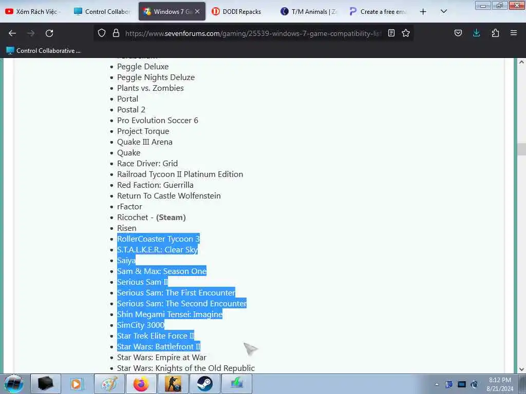
Task: Click highlighted 'RollerCoaster Tycoon 3'
Action: (158, 239)
